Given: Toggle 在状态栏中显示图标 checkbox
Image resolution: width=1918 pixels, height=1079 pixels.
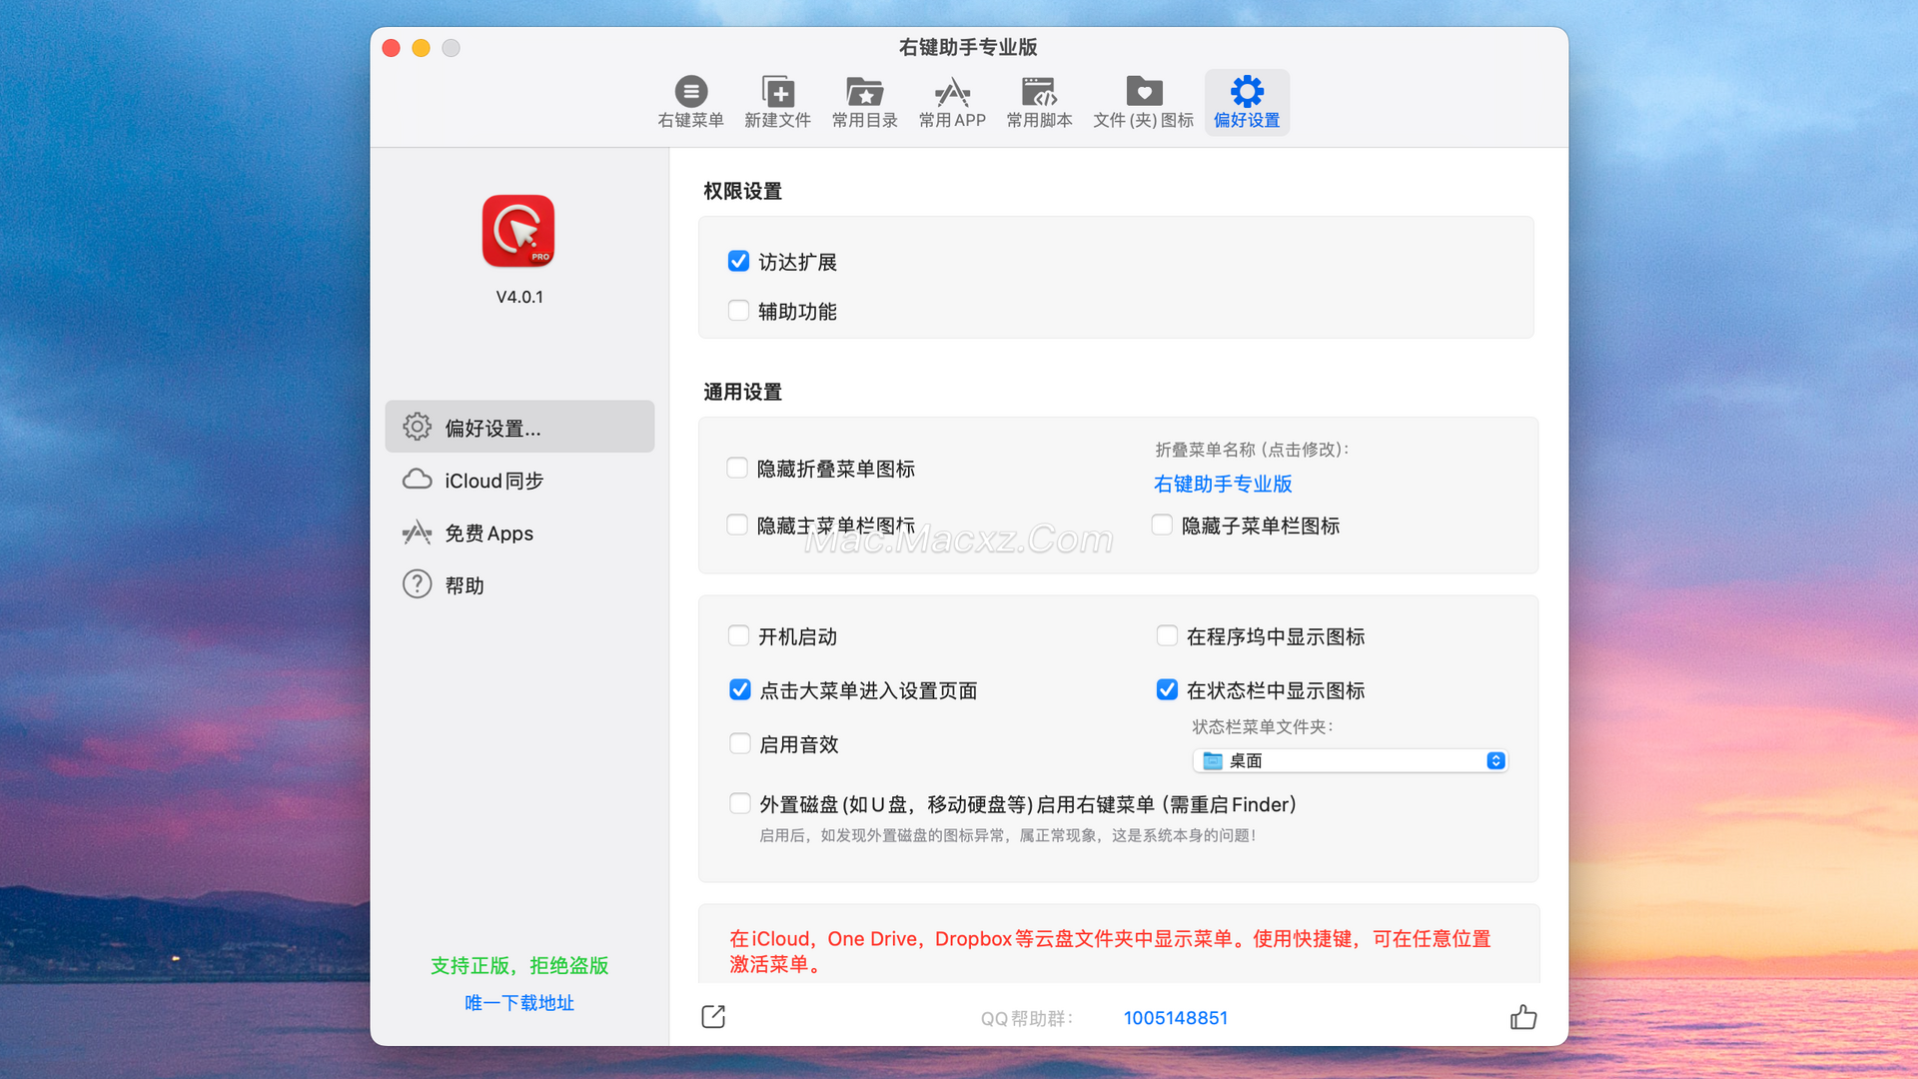Looking at the screenshot, I should pyautogui.click(x=1167, y=690).
